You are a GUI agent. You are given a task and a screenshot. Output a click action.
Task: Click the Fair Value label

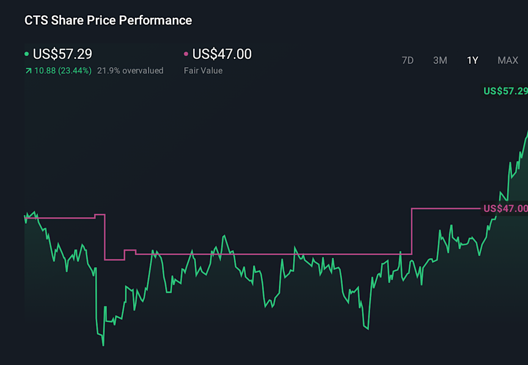click(x=203, y=70)
